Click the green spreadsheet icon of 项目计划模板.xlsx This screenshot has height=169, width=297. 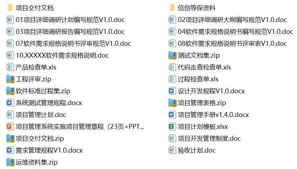172,127
